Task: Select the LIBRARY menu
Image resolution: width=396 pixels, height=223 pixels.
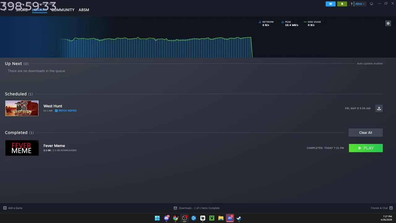Action: pos(39,10)
